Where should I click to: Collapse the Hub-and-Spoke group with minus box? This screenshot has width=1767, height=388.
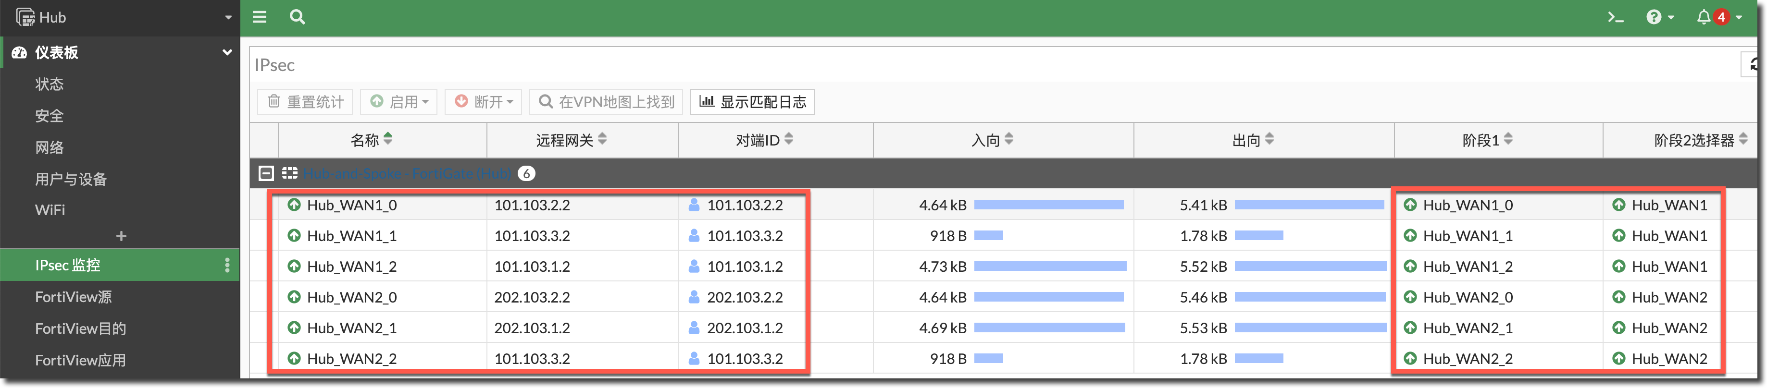coord(266,173)
